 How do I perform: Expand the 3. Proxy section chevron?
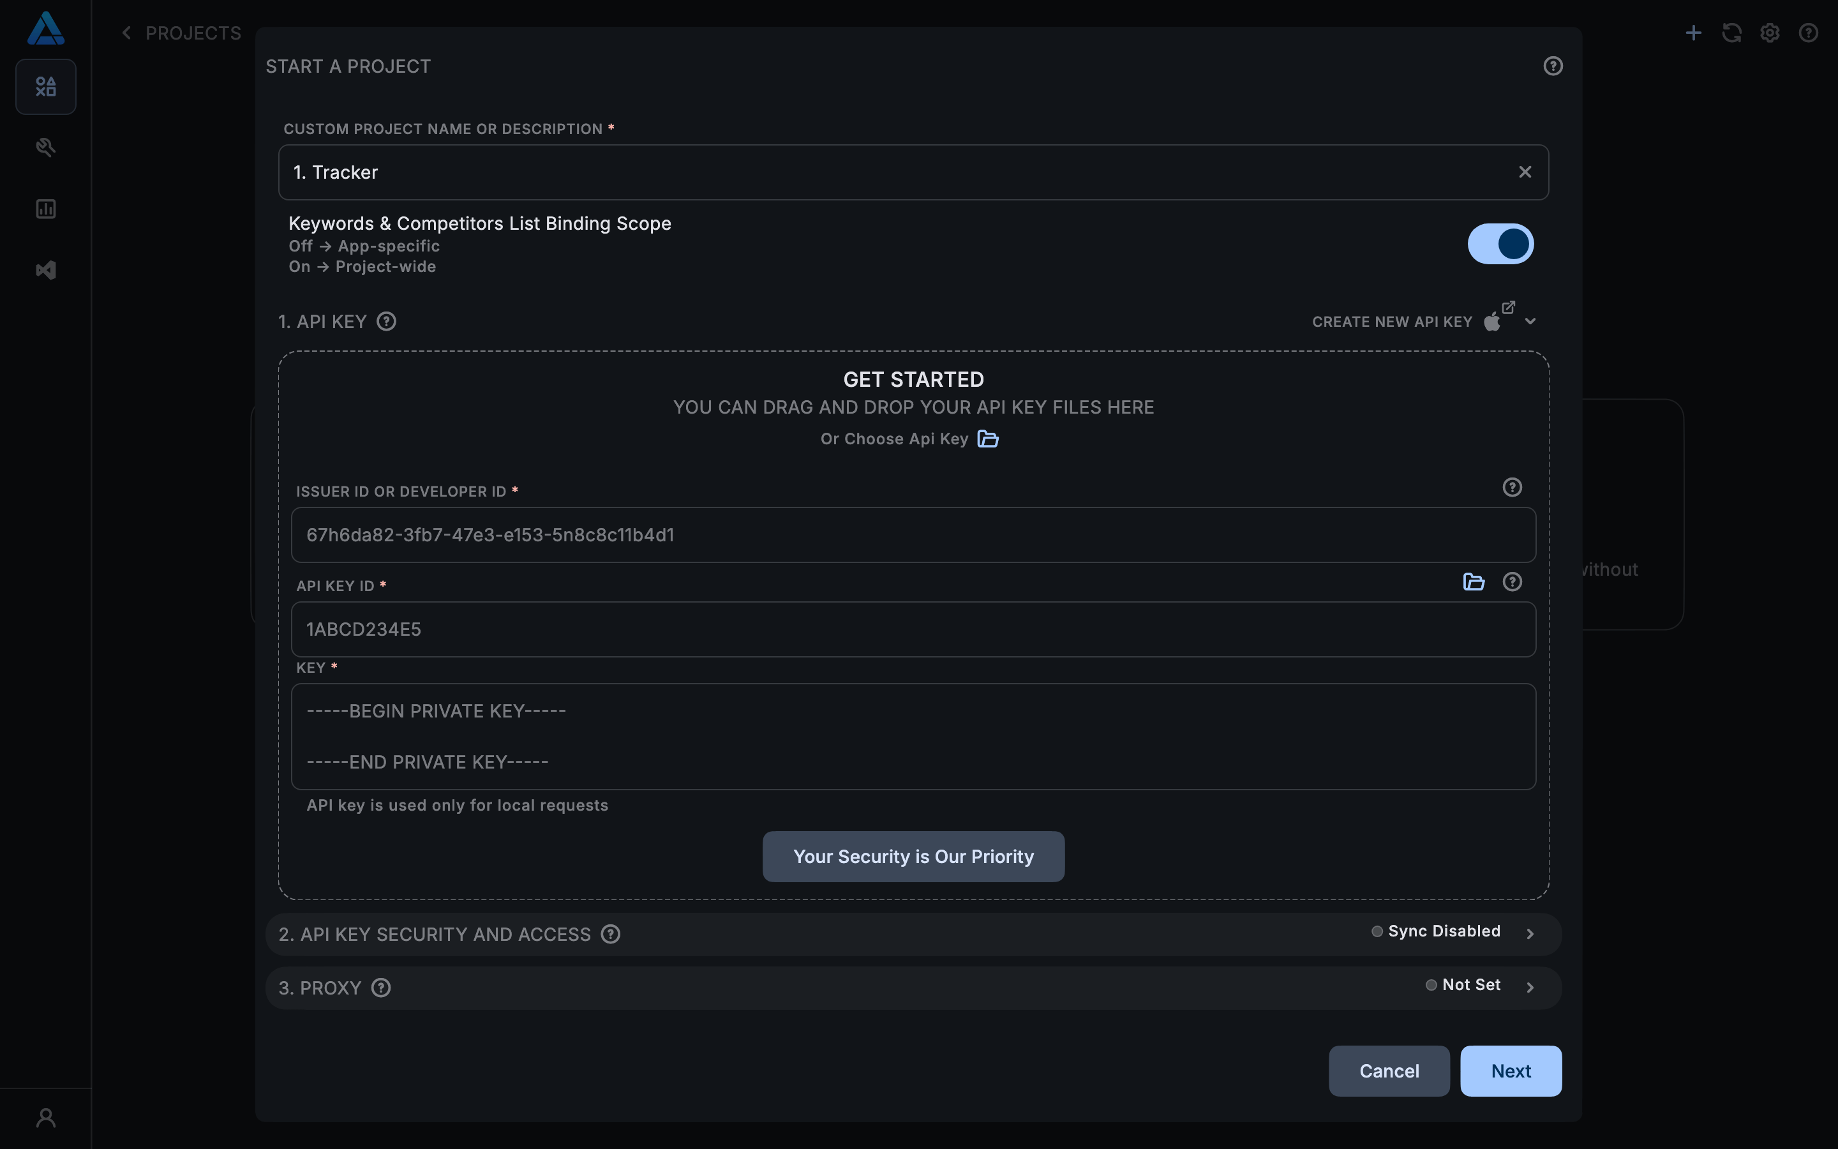click(x=1530, y=987)
